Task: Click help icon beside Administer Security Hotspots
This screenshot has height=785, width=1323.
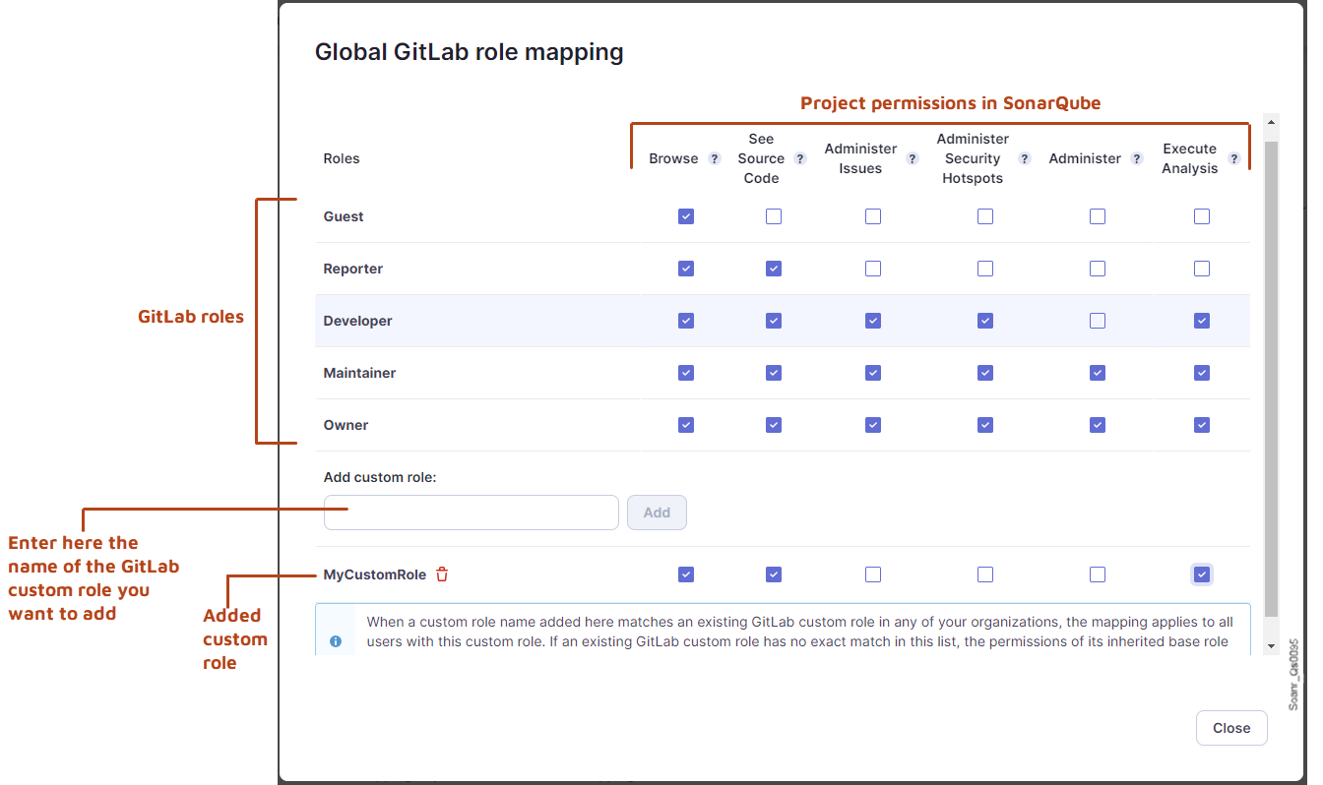Action: point(1025,158)
